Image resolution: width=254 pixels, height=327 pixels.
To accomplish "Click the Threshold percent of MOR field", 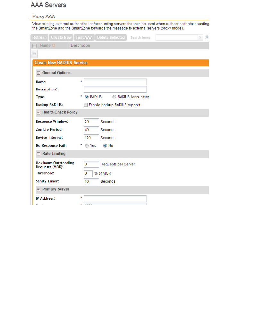I will tap(88, 173).
